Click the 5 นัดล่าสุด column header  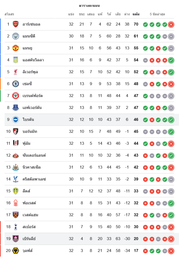(x=157, y=14)
